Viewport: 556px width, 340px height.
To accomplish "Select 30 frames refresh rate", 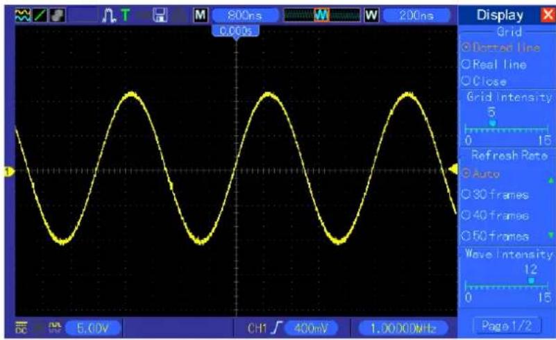I will point(496,195).
